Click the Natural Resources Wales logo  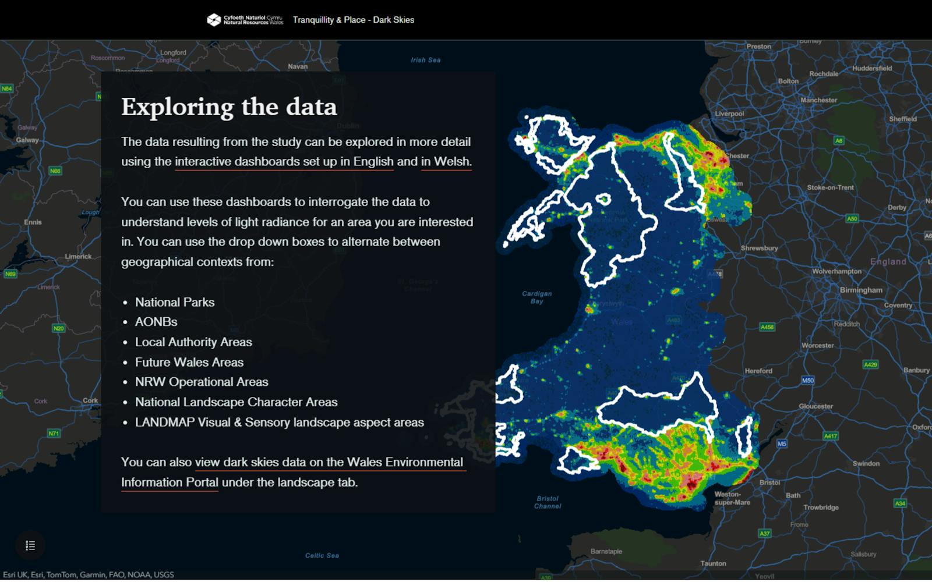[245, 20]
